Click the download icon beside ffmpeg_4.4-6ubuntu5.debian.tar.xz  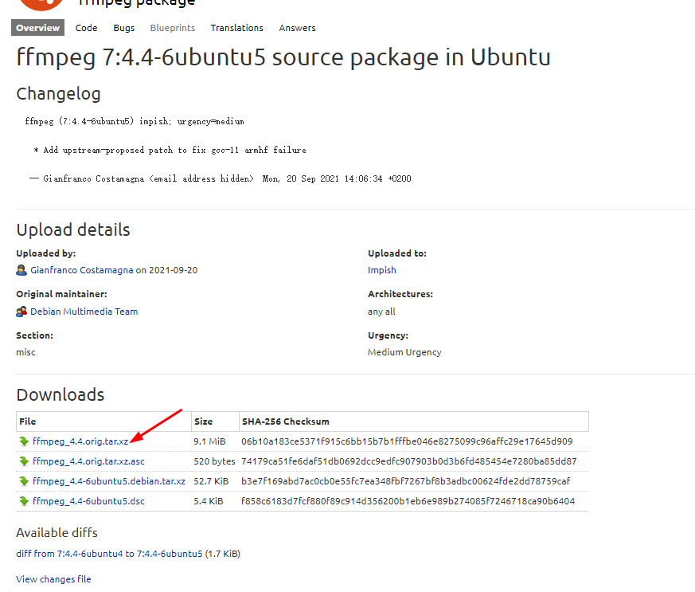click(x=25, y=480)
